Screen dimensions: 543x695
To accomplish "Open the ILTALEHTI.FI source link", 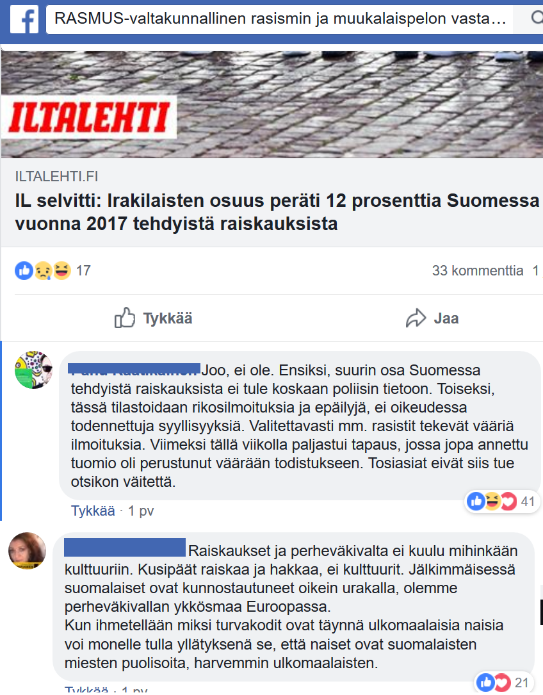I will (56, 176).
